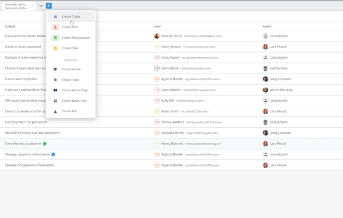Click Kevin Smith's green user avatar
The width and height of the screenshot is (343, 218).
tap(157, 111)
